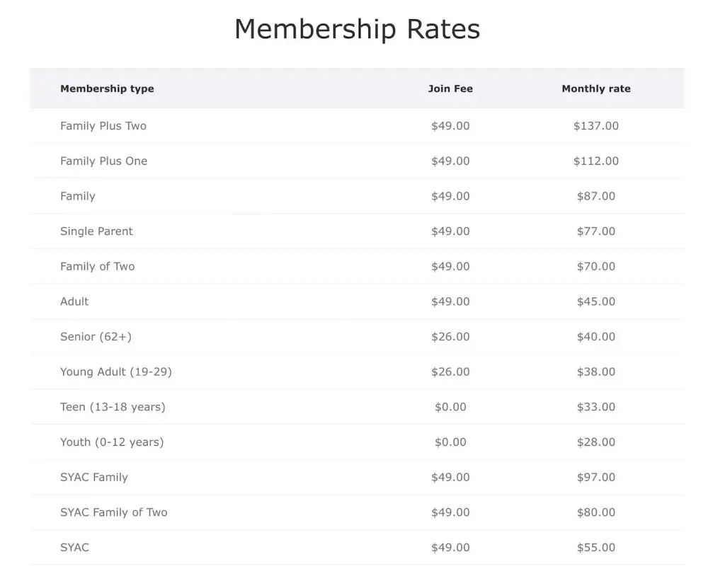Click the Senior row $26.00 join fee
This screenshot has height=588, width=725.
[x=450, y=337]
